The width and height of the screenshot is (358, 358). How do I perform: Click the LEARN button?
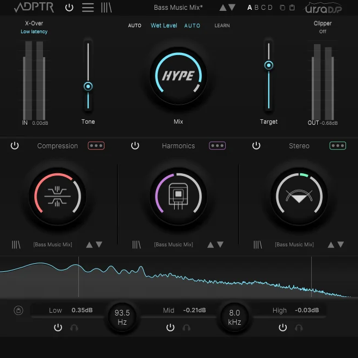(x=222, y=26)
